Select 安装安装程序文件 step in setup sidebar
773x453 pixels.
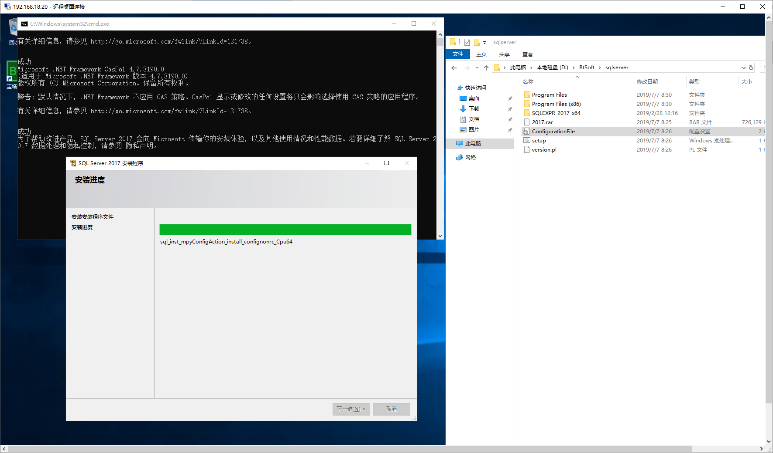93,217
